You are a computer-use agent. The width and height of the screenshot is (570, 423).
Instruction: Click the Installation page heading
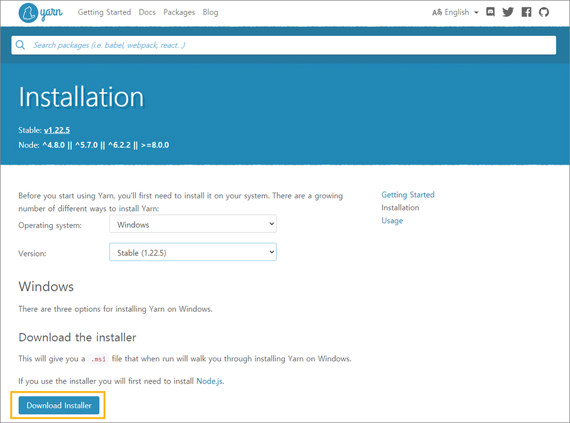82,97
